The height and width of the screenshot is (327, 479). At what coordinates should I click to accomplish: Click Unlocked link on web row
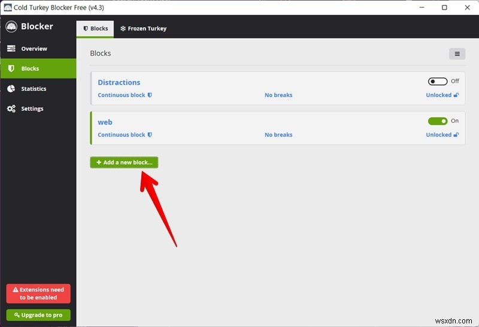439,135
